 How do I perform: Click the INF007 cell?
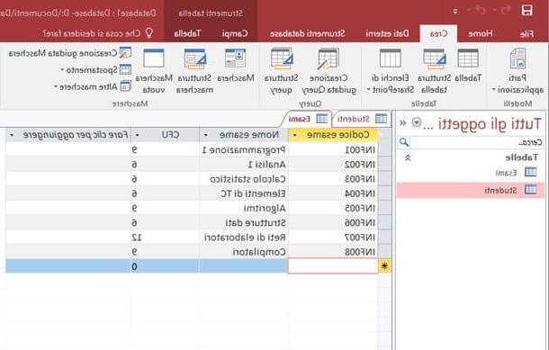pyautogui.click(x=333, y=238)
